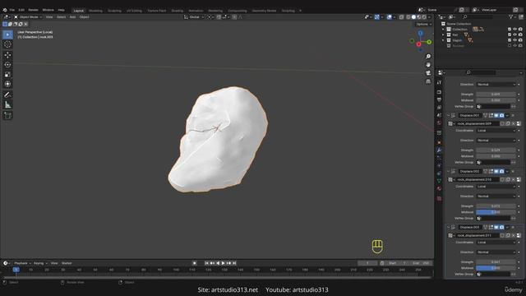Switch to the Layout workspace tab

pos(79,11)
